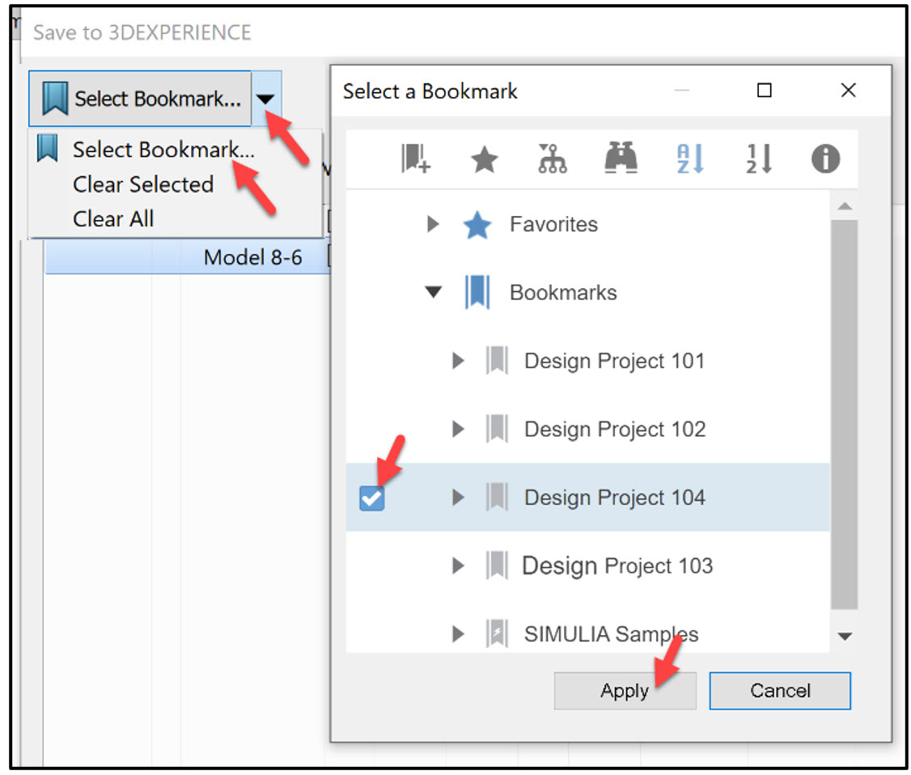Click the binoculars search icon
Viewport: 911px width, 775px height.
pyautogui.click(x=620, y=159)
